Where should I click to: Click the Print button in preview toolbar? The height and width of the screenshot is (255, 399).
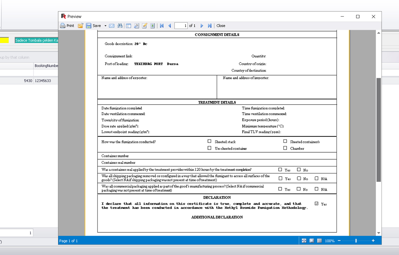click(x=67, y=26)
